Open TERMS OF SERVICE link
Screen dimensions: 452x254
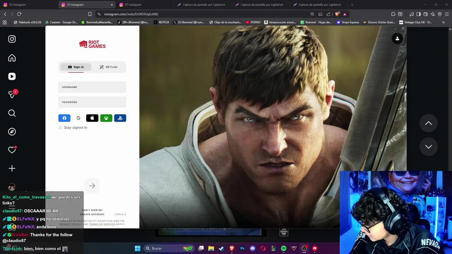point(102,224)
